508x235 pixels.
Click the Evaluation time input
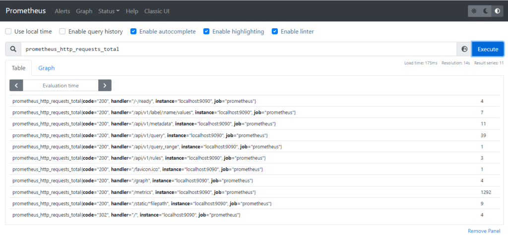(x=61, y=86)
